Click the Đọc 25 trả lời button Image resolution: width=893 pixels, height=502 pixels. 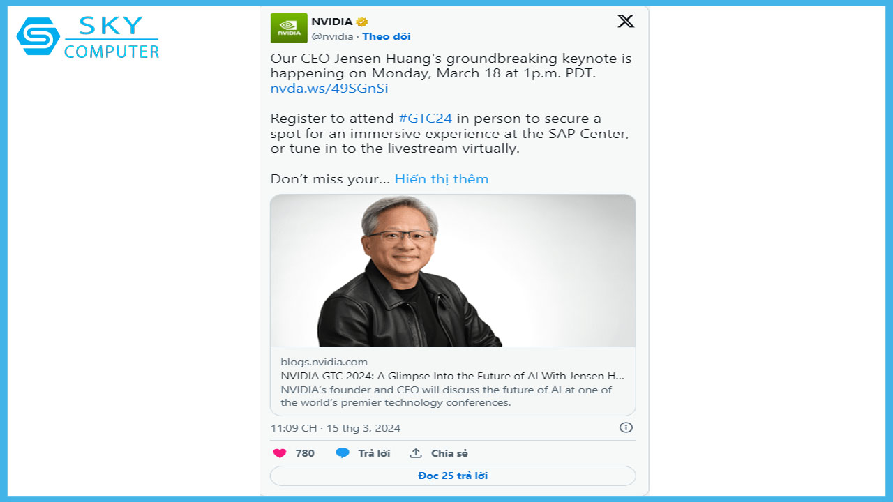click(452, 476)
